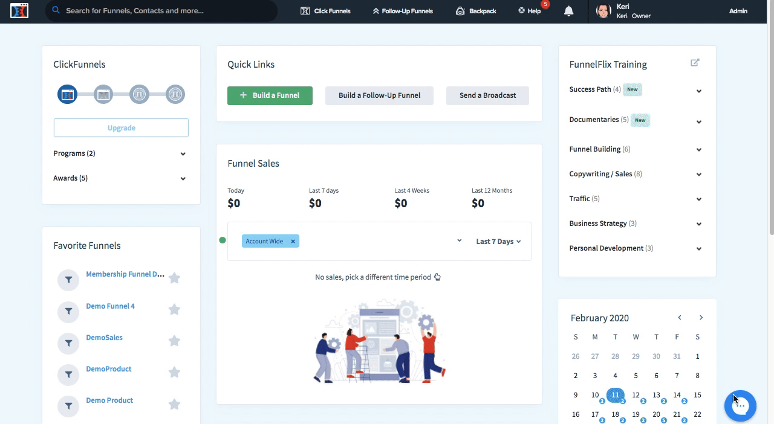The height and width of the screenshot is (424, 774).
Task: Open DemoSales funnel link
Action: tap(104, 338)
